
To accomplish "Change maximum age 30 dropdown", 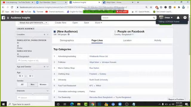I will [31, 76].
